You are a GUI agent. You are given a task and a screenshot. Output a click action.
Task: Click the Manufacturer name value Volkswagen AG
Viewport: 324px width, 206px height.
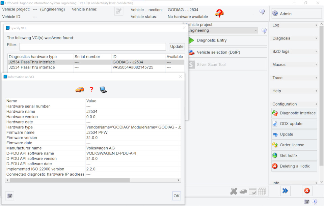click(x=101, y=148)
